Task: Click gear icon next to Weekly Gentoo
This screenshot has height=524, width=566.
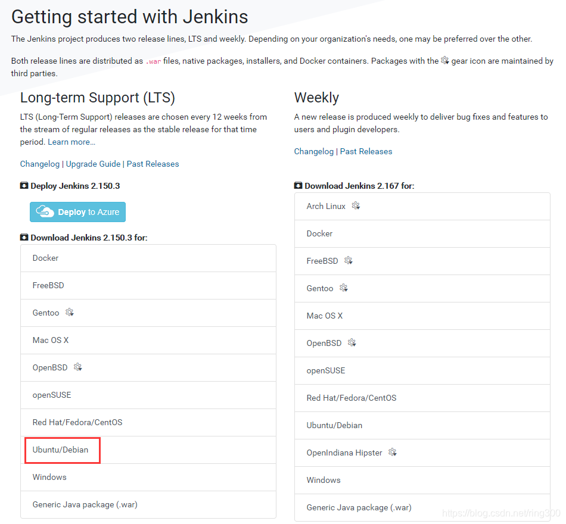Action: pyautogui.click(x=344, y=288)
